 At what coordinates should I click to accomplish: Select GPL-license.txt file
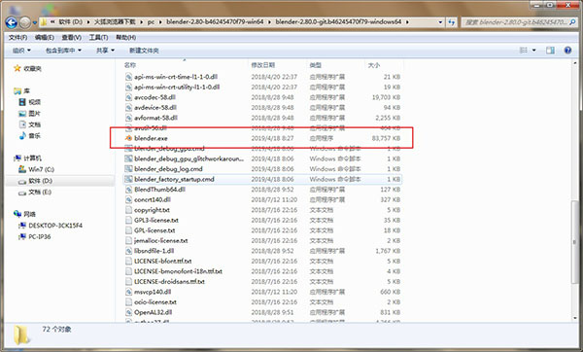[262, 230]
